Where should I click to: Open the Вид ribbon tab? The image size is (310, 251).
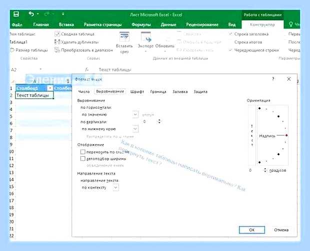[x=232, y=24]
